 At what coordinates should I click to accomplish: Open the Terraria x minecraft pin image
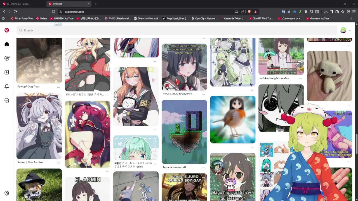[184, 132]
